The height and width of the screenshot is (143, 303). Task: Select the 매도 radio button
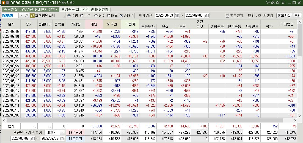[108, 16]
